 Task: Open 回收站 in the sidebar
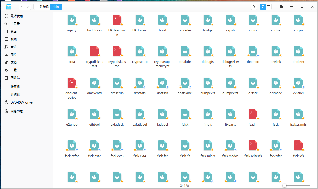27,78
